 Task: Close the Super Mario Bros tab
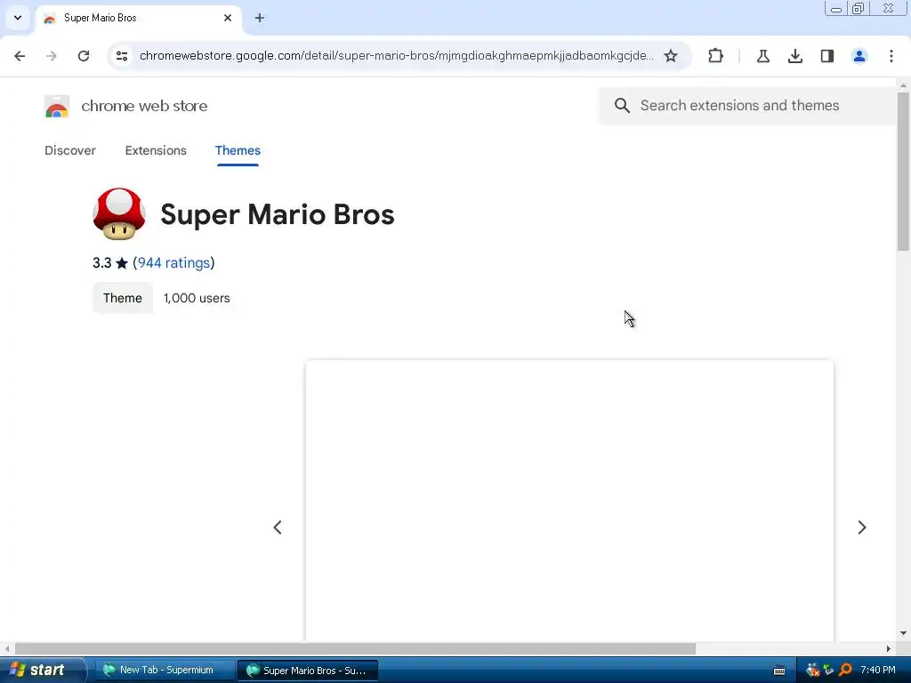(228, 18)
